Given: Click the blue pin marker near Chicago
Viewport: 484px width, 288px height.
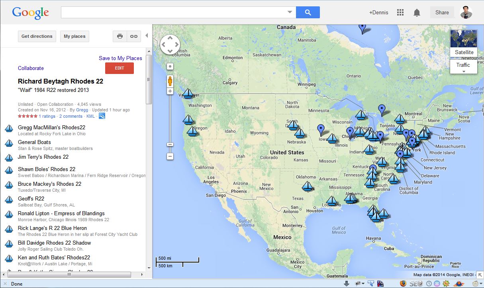Looking at the screenshot, I should (350, 132).
